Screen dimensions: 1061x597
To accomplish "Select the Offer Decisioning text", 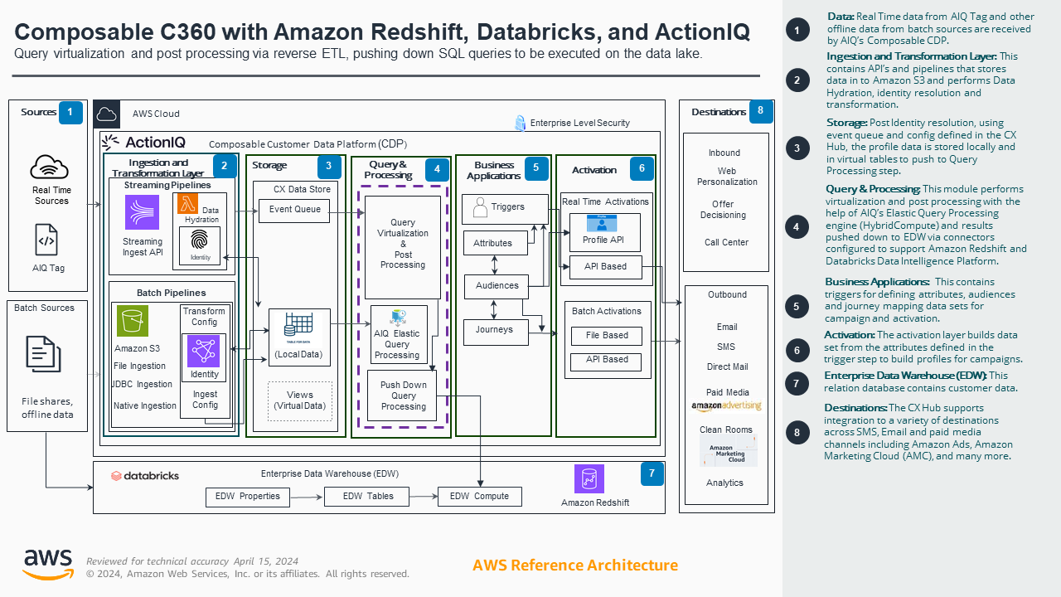I will (723, 210).
